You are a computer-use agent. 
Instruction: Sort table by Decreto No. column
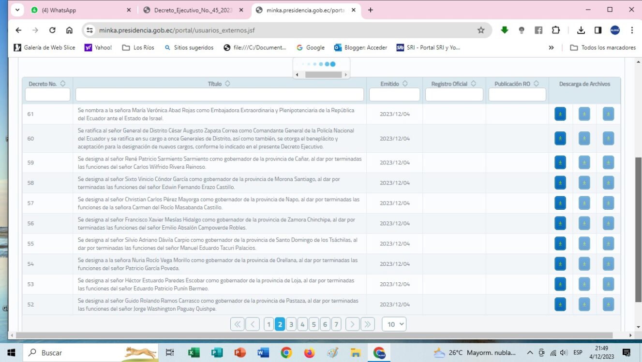click(x=63, y=84)
